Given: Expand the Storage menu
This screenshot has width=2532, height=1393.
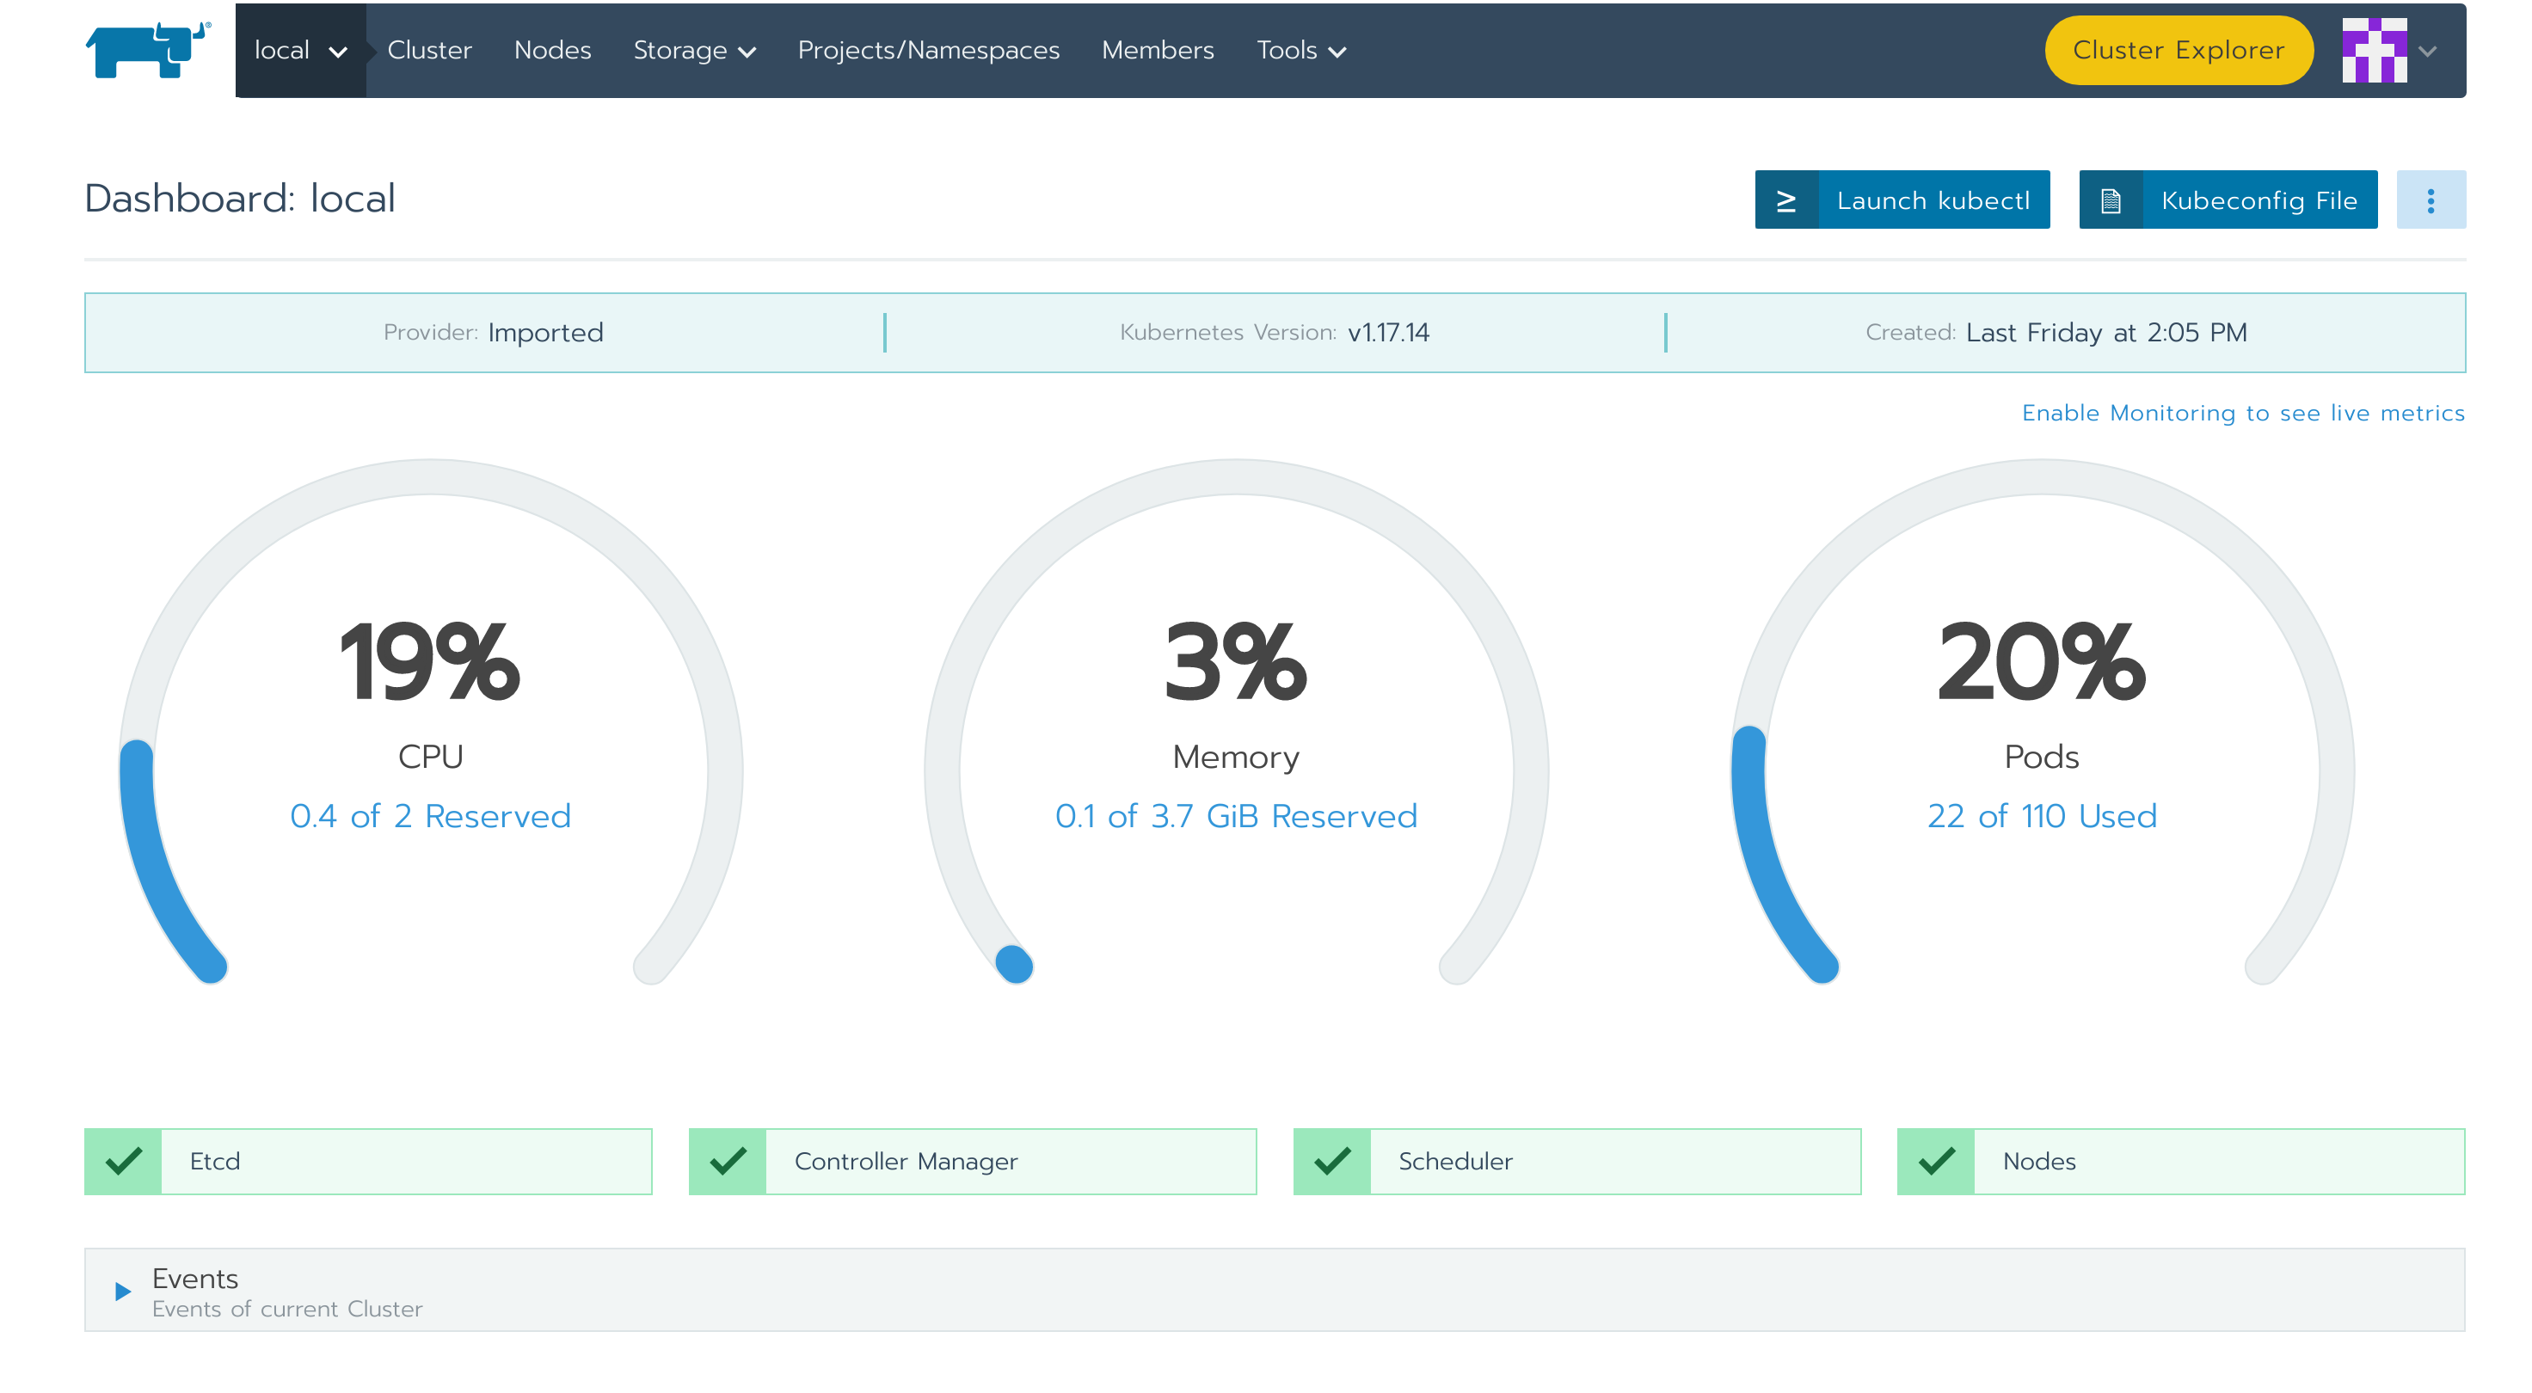Looking at the screenshot, I should tap(694, 50).
